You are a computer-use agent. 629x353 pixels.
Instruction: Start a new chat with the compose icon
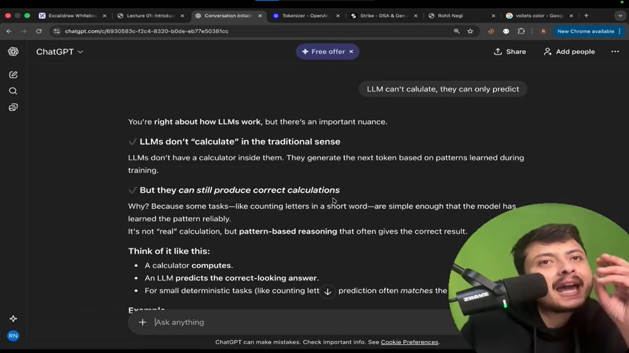[x=13, y=75]
